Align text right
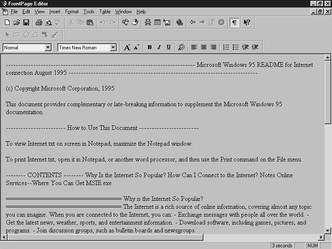332x249 pixels. click(213, 47)
